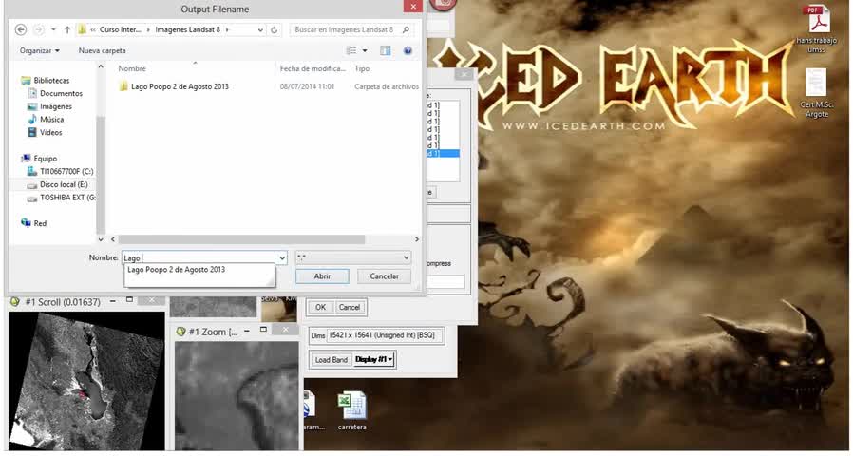Maximize the #1 Zoom window
The height and width of the screenshot is (456, 853).
coord(263,330)
